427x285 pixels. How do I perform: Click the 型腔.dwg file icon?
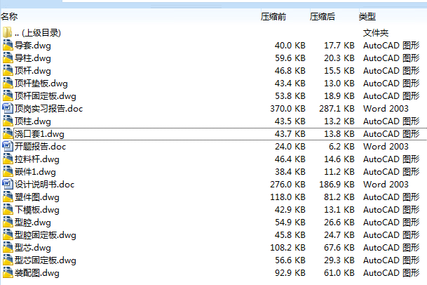tap(8, 223)
